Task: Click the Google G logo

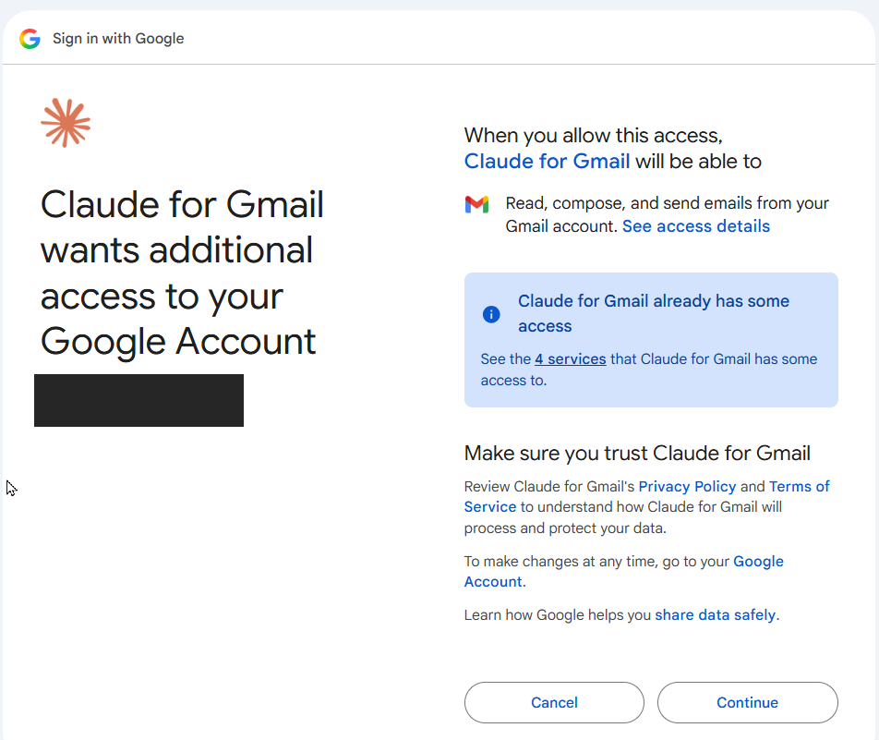Action: tap(30, 39)
